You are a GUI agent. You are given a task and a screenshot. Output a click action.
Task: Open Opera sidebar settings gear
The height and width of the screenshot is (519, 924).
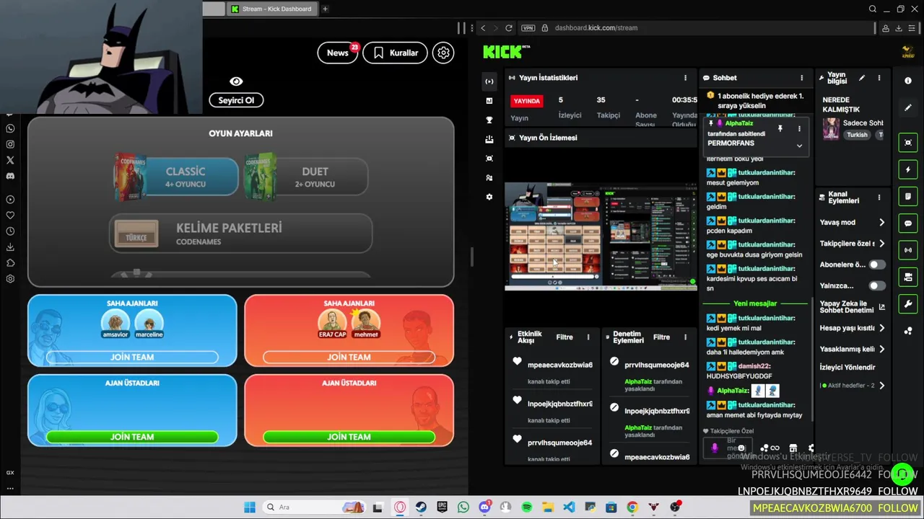tap(10, 279)
